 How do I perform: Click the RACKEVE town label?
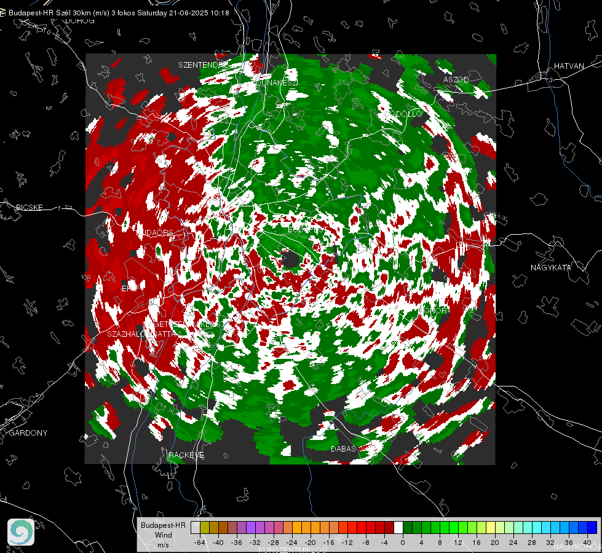click(186, 455)
